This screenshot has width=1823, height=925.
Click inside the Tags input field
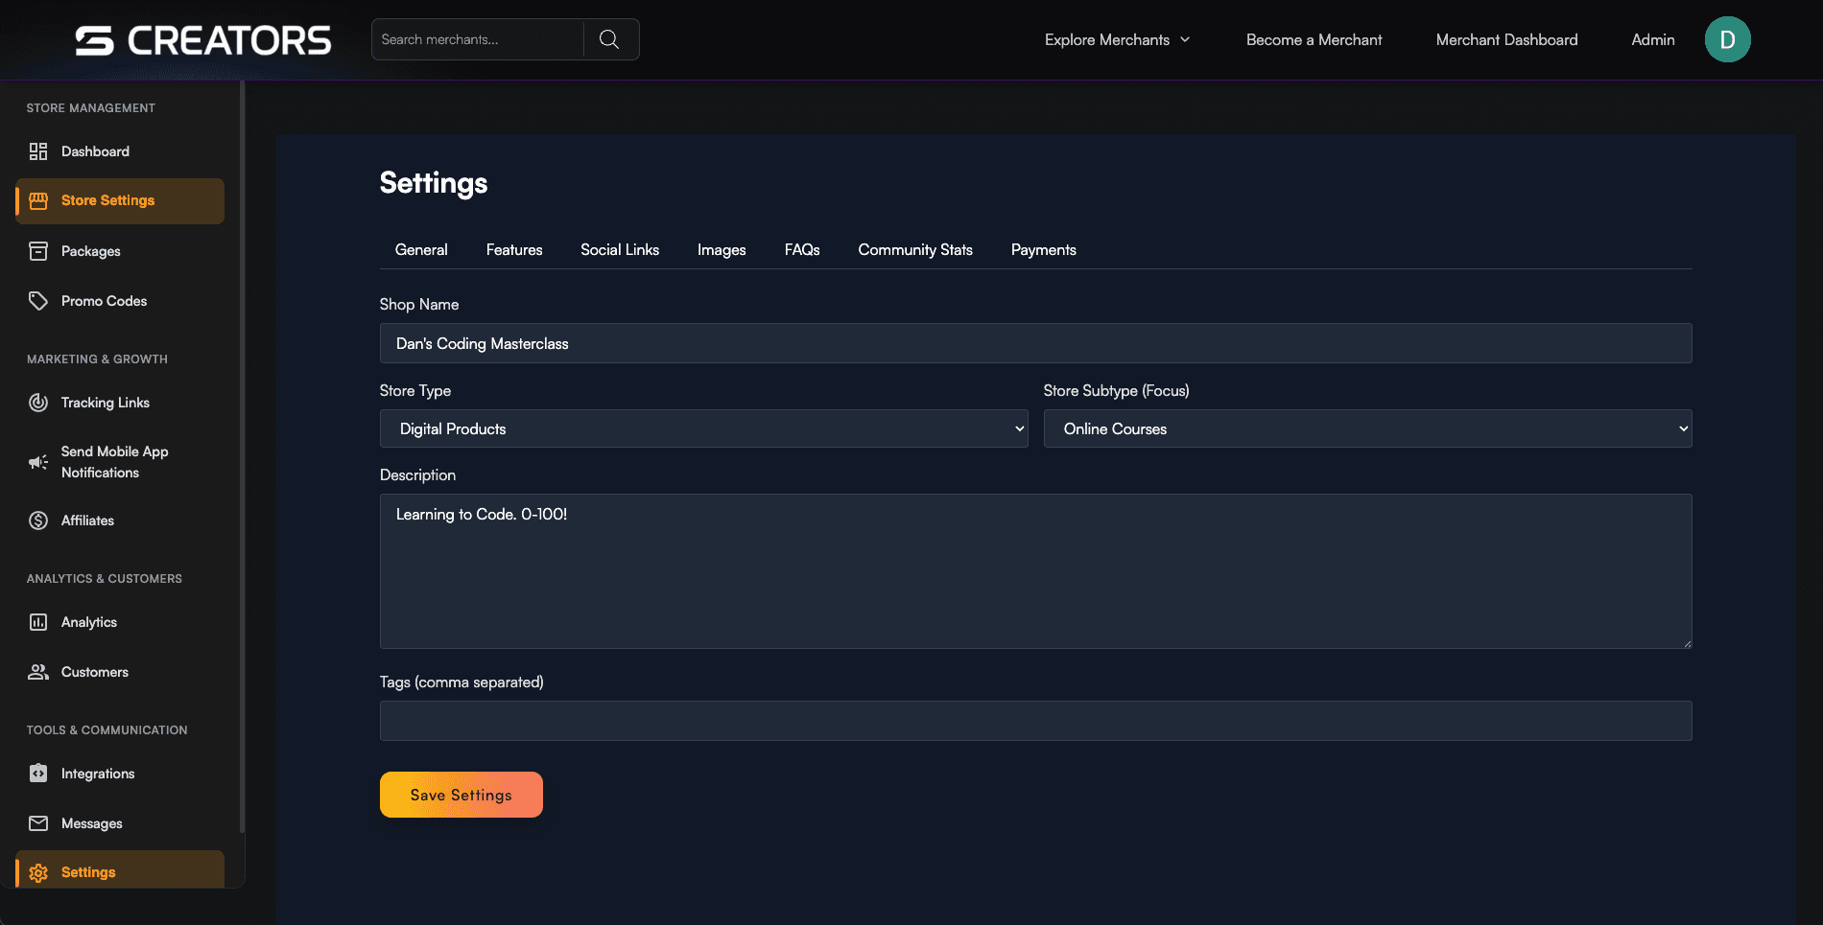(1035, 721)
